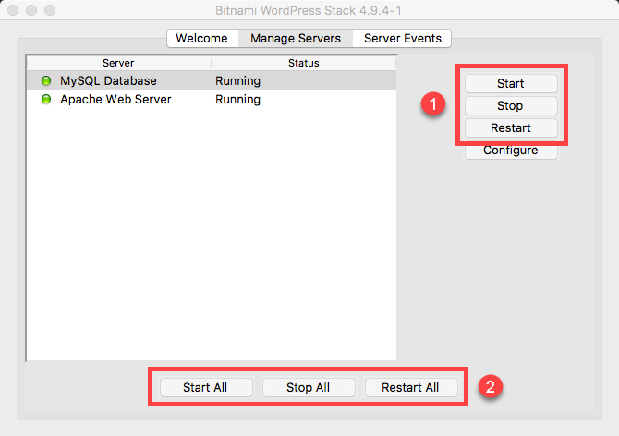Click the Server column header
The width and height of the screenshot is (619, 436).
(x=119, y=63)
